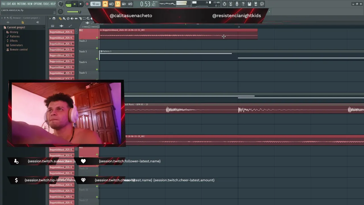Open the chat speech bubble icon
Screen dimensions: 364x205
pyautogui.click(x=262, y=4)
